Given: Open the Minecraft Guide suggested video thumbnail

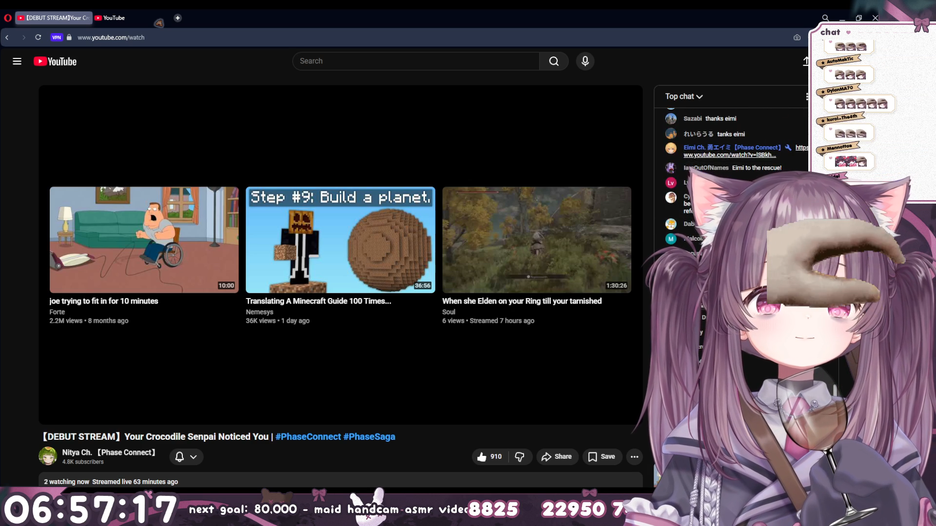Looking at the screenshot, I should pyautogui.click(x=340, y=240).
